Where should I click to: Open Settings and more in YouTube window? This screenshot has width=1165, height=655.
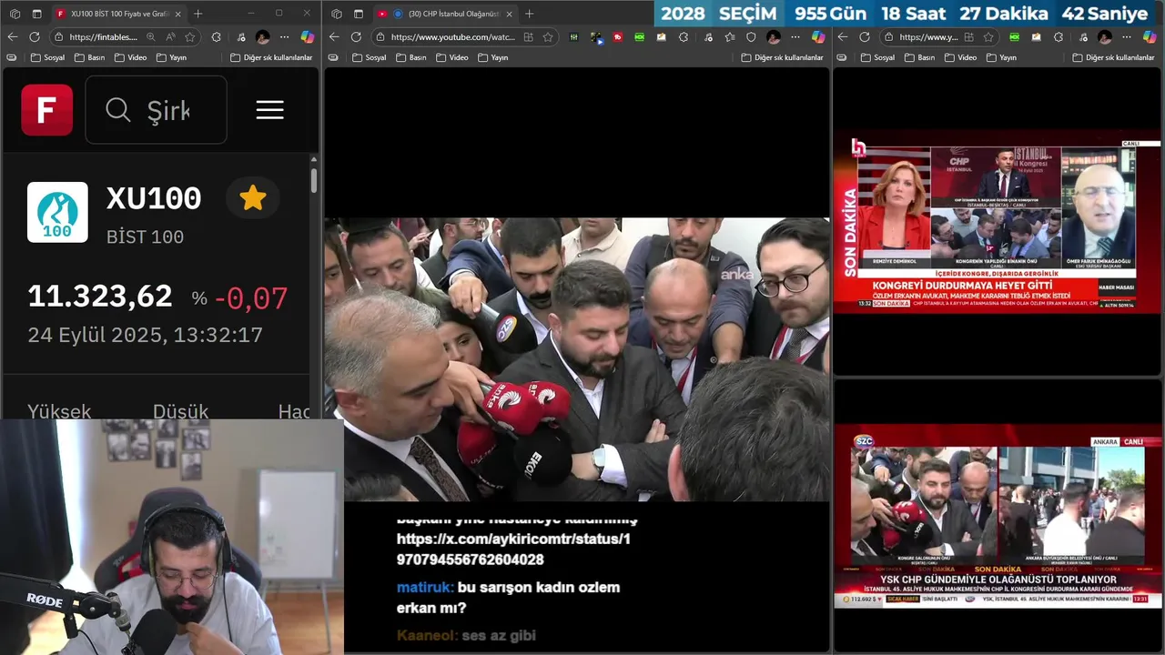[x=795, y=37]
